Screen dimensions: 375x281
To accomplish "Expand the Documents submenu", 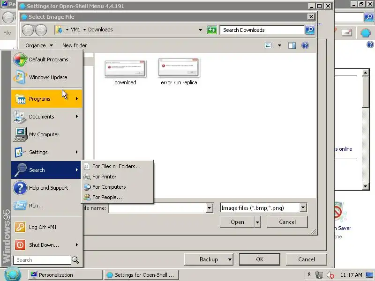I will pyautogui.click(x=46, y=117).
